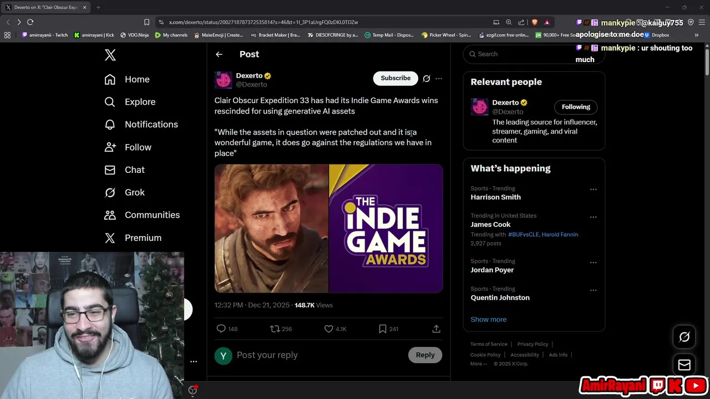
Task: Open Temp Mail bookmark
Action: tap(389, 35)
